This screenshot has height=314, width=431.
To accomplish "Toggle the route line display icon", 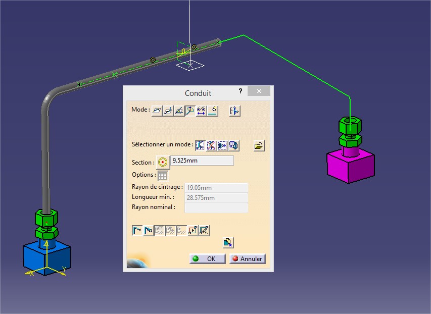I will tap(137, 231).
